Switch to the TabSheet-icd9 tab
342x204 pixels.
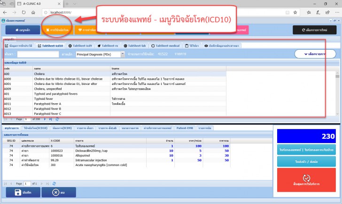point(80,45)
